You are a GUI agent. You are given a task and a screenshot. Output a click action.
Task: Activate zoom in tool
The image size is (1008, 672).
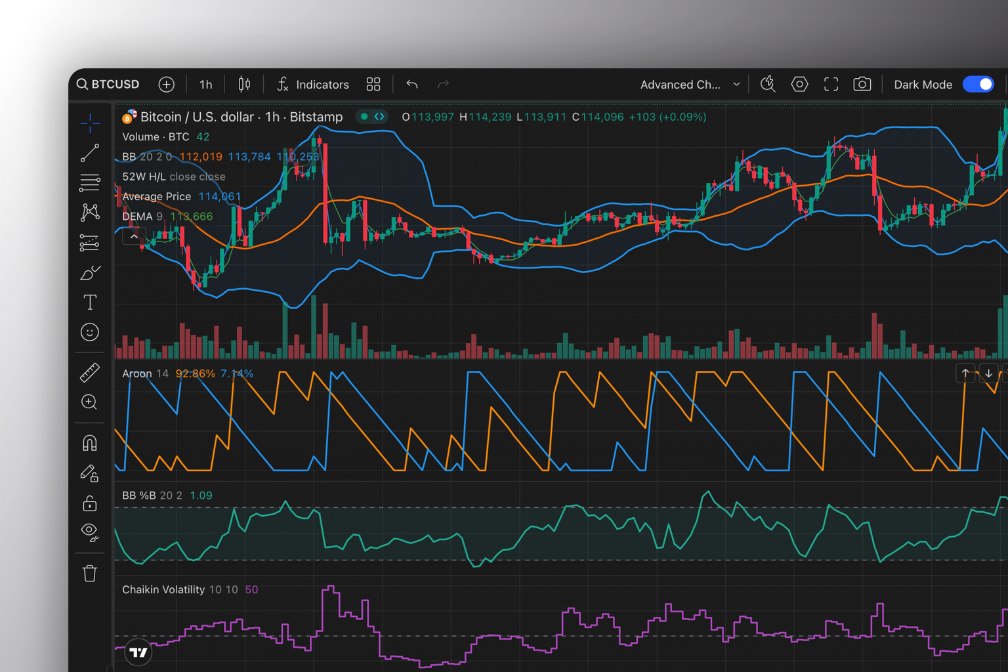[90, 402]
